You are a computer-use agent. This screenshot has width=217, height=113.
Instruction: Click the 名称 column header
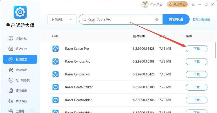click(x=55, y=36)
